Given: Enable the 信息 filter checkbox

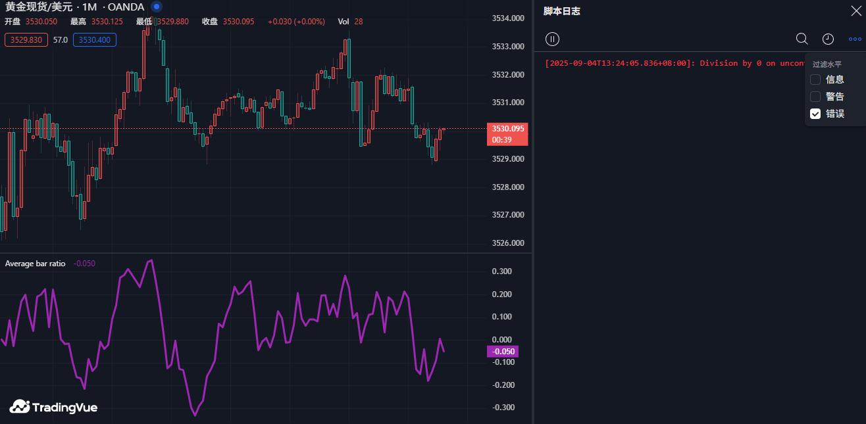Looking at the screenshot, I should pyautogui.click(x=815, y=80).
